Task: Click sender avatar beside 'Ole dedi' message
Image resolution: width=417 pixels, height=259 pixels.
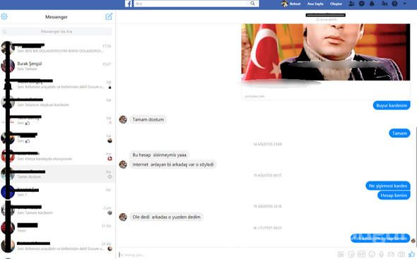Action: [123, 217]
